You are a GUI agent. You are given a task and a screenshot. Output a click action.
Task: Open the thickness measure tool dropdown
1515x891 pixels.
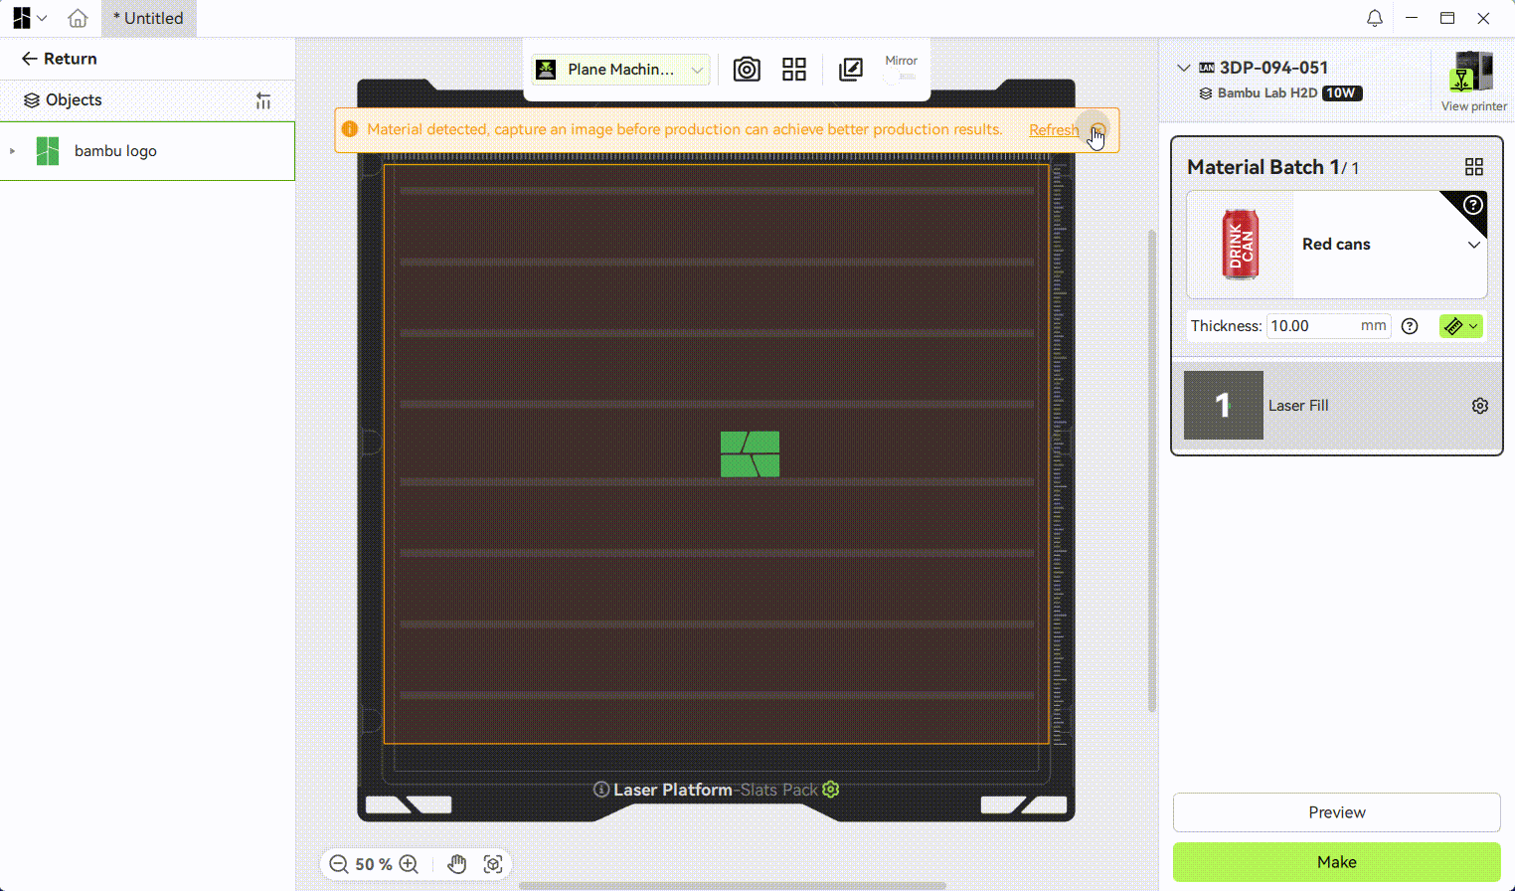[x=1461, y=326]
